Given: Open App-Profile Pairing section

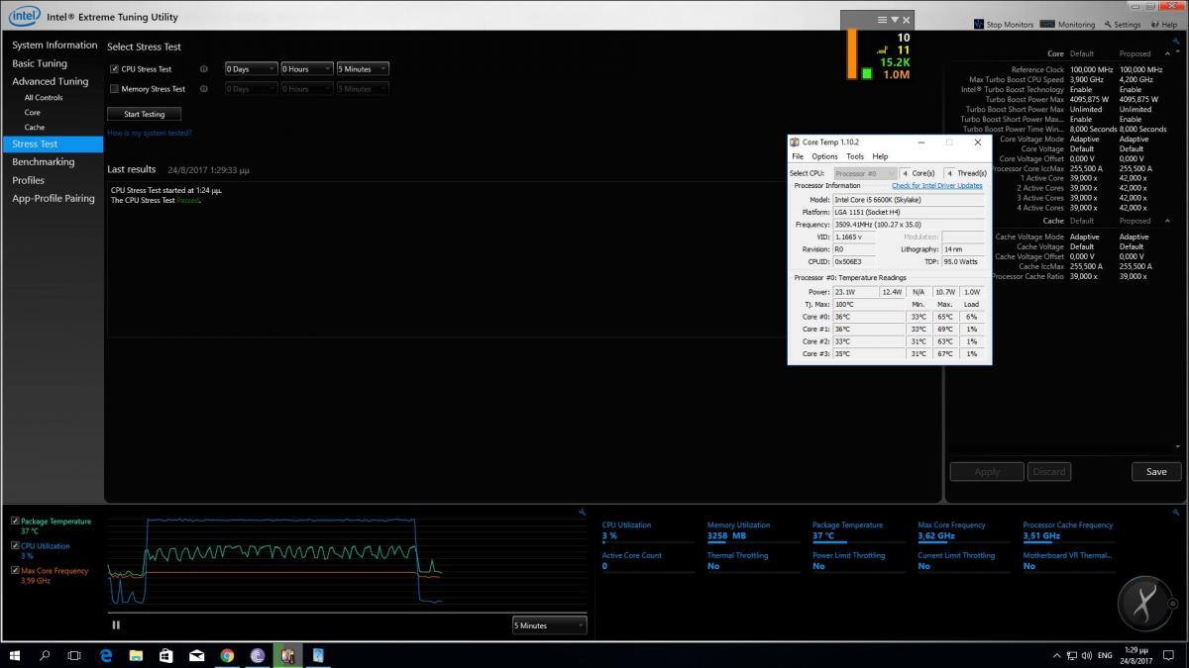Looking at the screenshot, I should point(54,198).
